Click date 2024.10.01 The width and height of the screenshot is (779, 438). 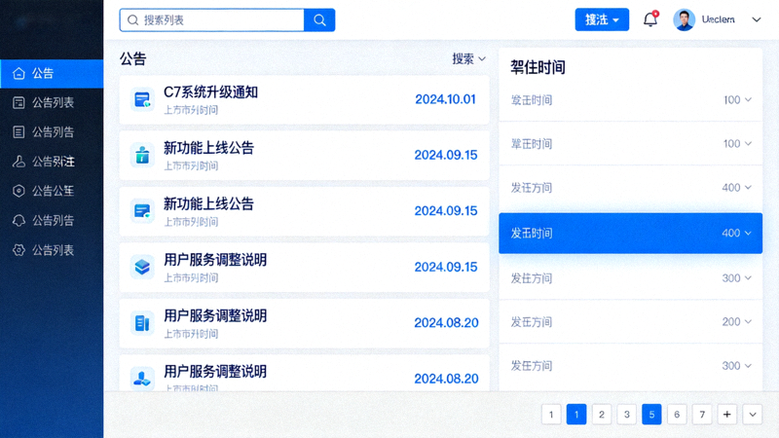(x=445, y=99)
